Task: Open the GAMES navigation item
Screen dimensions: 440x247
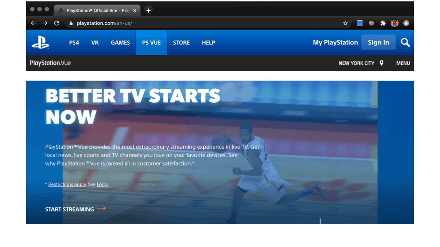Action: 120,43
